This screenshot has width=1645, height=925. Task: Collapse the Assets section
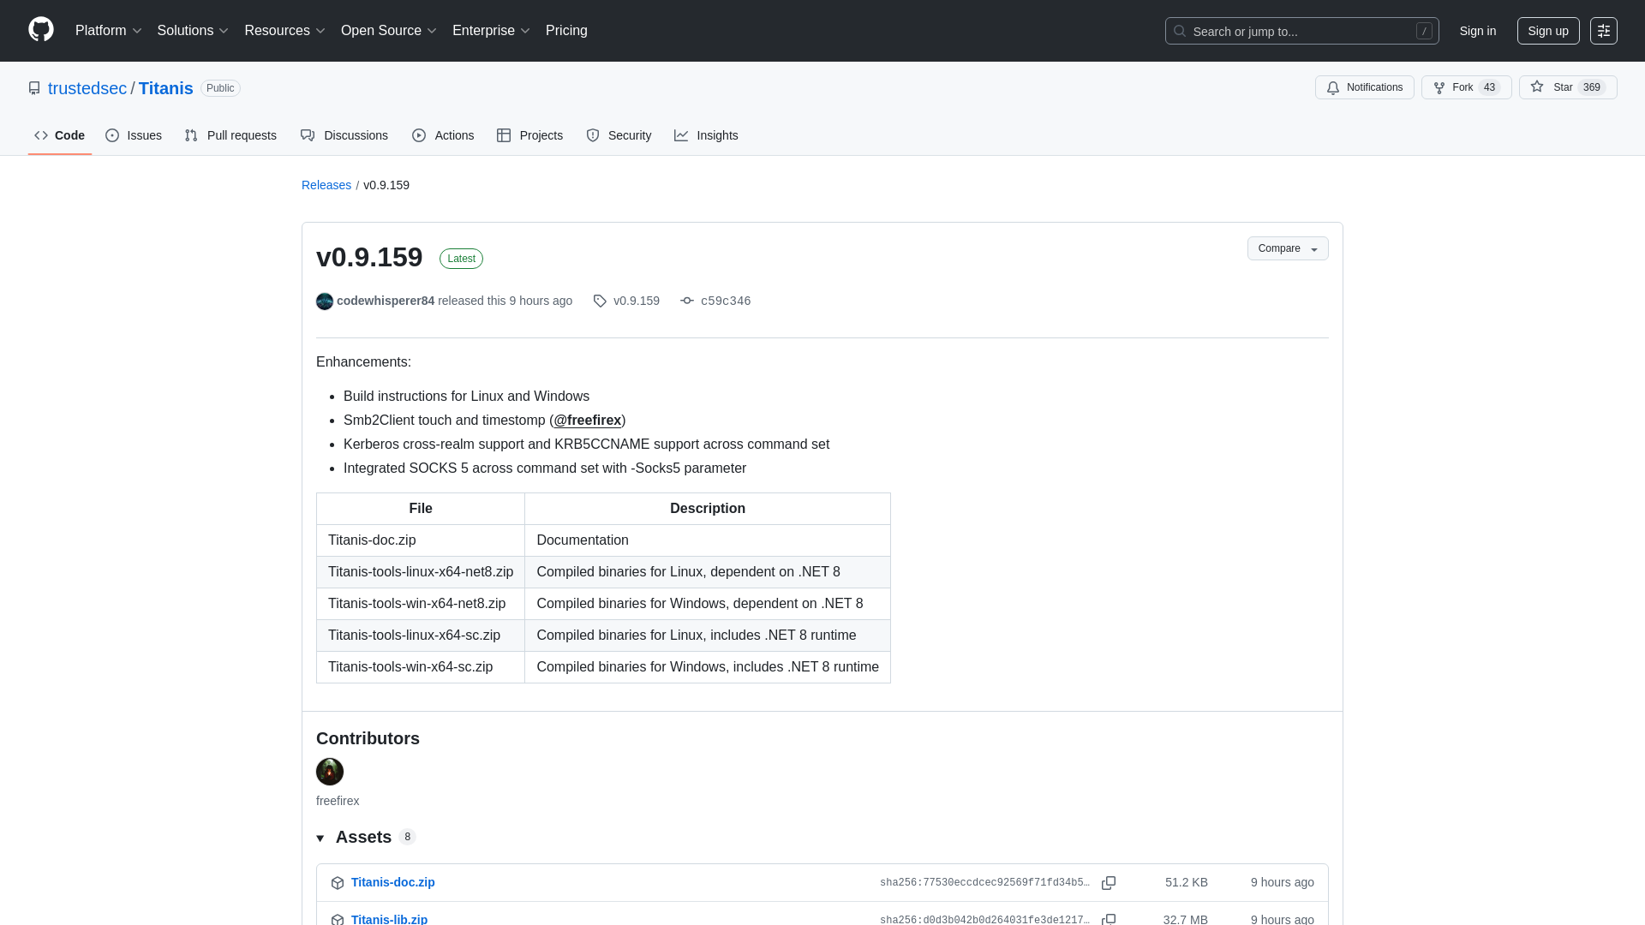coord(321,837)
